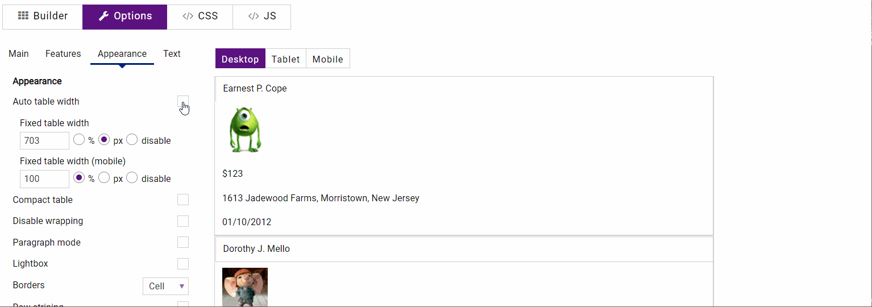This screenshot has height=307, width=872.
Task: Open the Text settings tab
Action: point(172,53)
